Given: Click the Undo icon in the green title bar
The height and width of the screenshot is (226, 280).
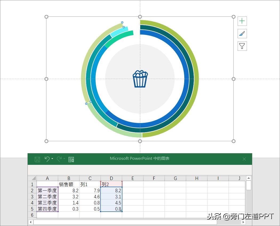Looking at the screenshot, I should [47, 159].
